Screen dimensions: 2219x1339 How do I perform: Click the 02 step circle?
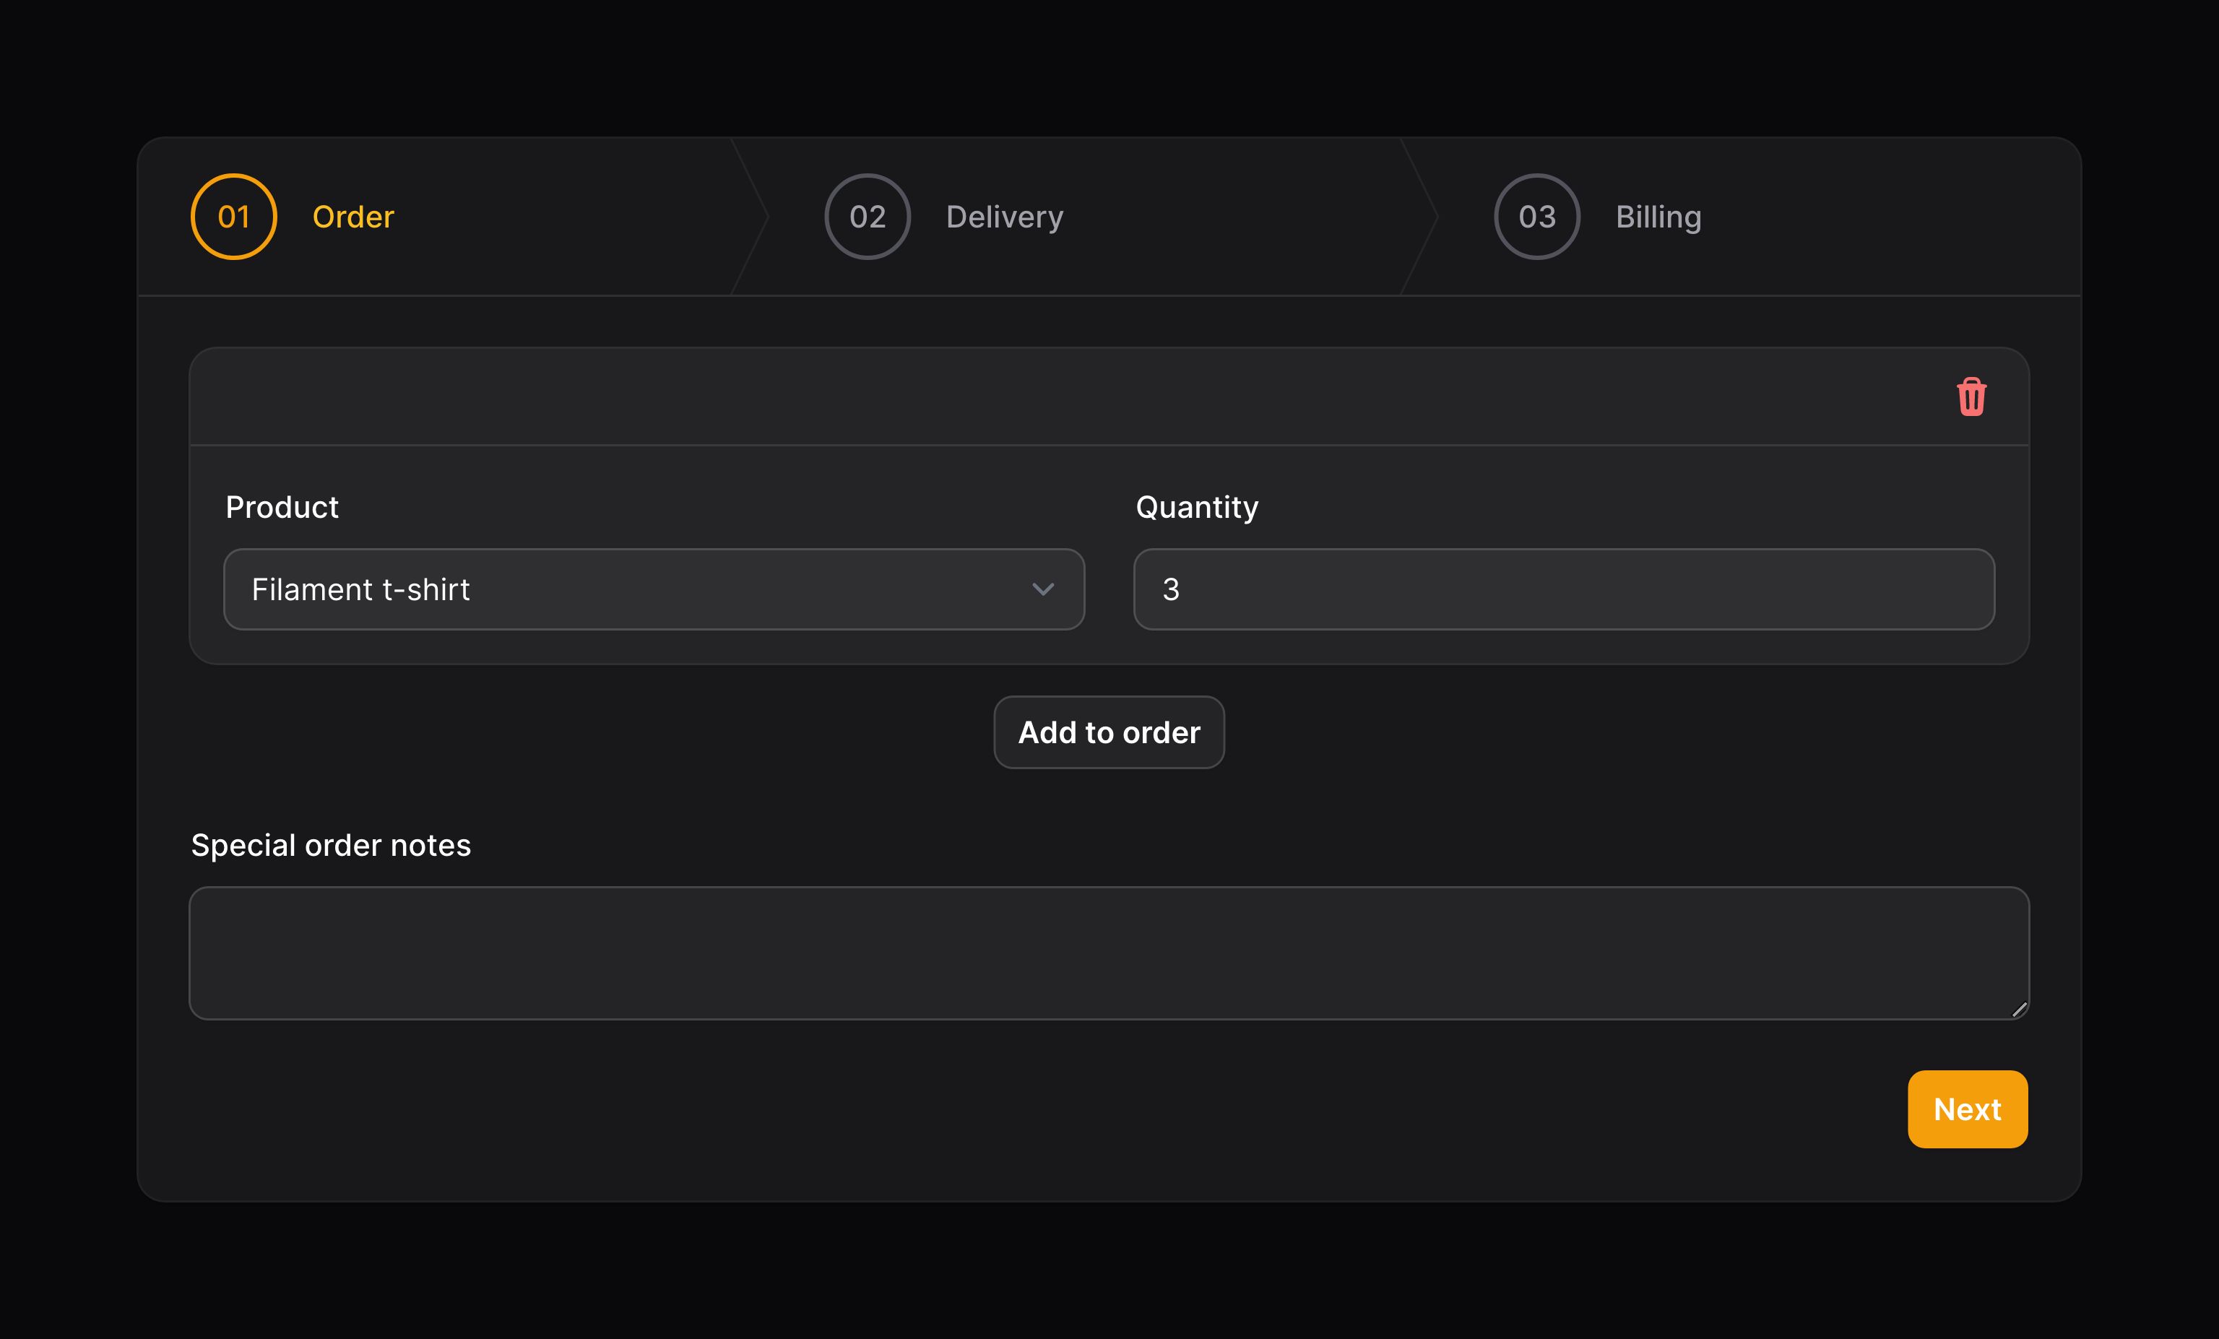click(868, 216)
